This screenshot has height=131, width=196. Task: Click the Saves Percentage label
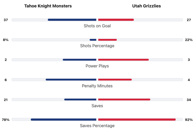pos(97,126)
